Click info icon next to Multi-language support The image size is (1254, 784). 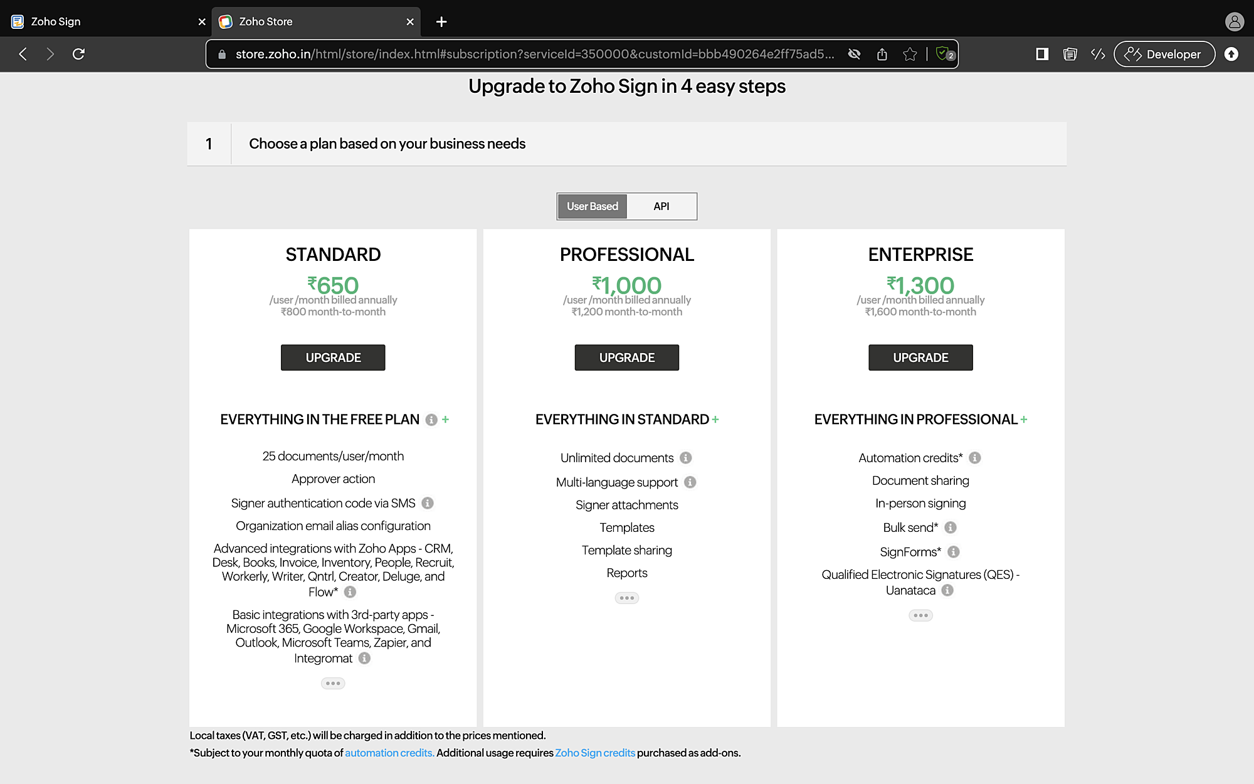(x=690, y=482)
